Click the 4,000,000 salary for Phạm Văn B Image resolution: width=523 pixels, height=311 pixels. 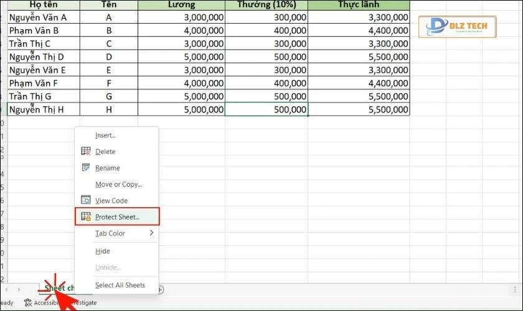point(181,30)
